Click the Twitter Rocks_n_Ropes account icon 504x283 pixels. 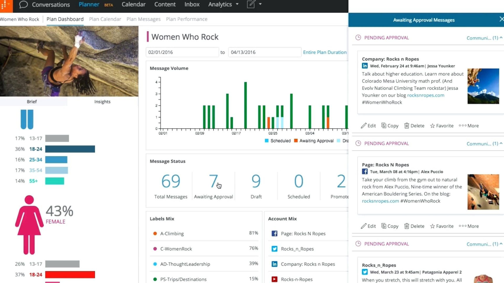tap(274, 249)
